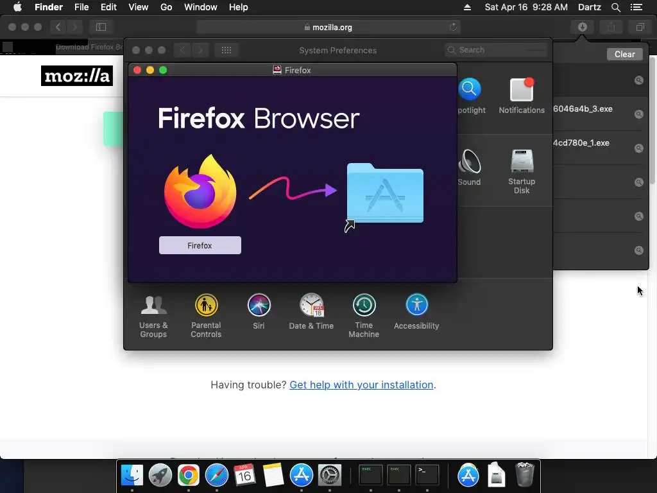
Task: Open Terminal from the Dock
Action: [x=427, y=475]
